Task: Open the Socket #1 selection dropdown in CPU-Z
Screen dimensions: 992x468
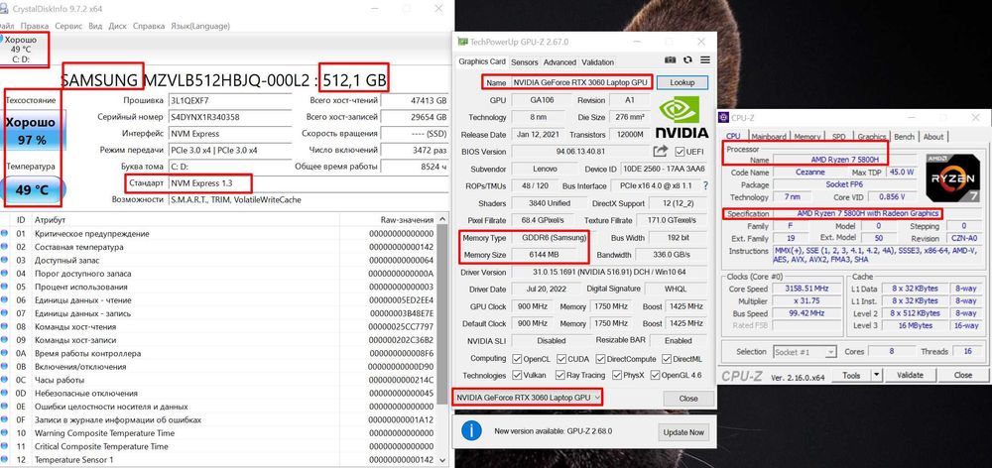Action: 805,352
